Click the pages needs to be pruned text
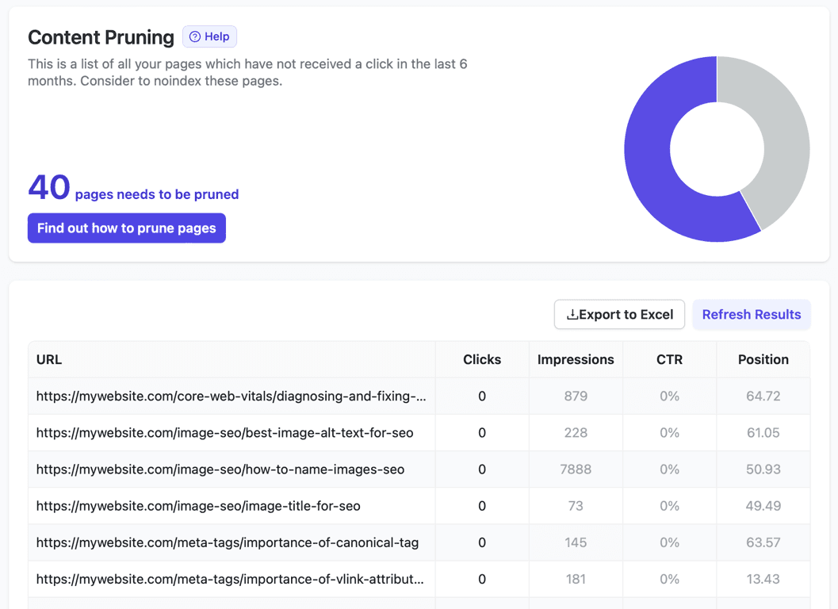Image resolution: width=838 pixels, height=609 pixels. pos(157,194)
